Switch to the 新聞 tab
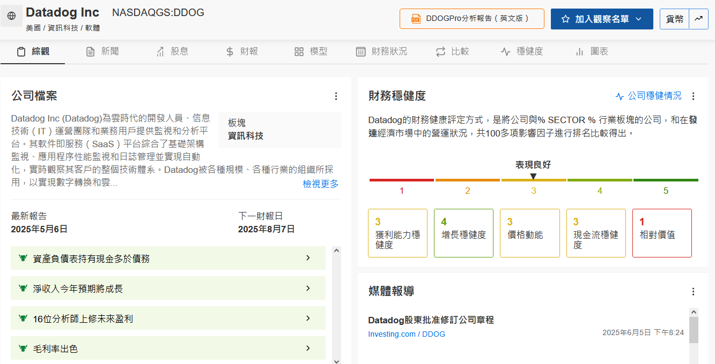Screen dimensions: 715x364 point(102,51)
